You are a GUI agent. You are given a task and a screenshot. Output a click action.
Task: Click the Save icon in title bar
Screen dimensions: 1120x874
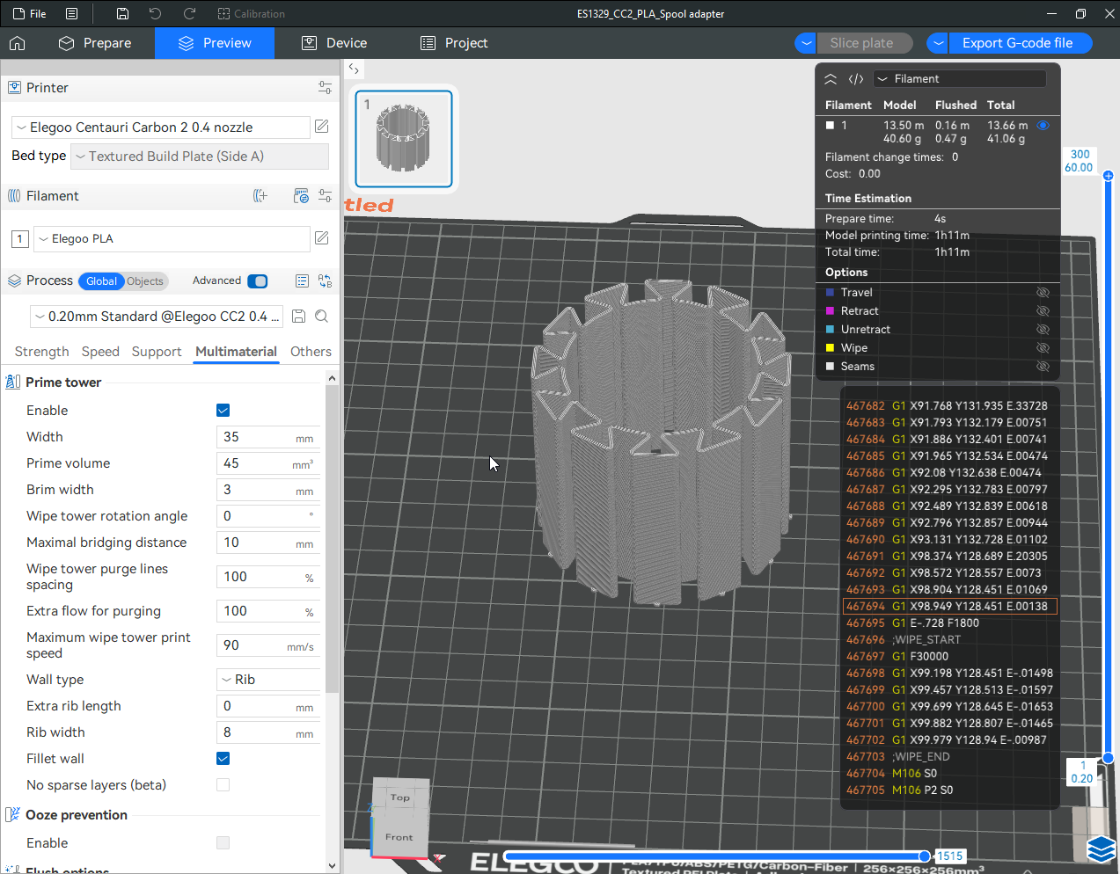point(122,14)
